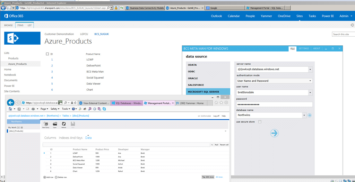
Task: Click the Revert cell button
Action: click(x=224, y=145)
